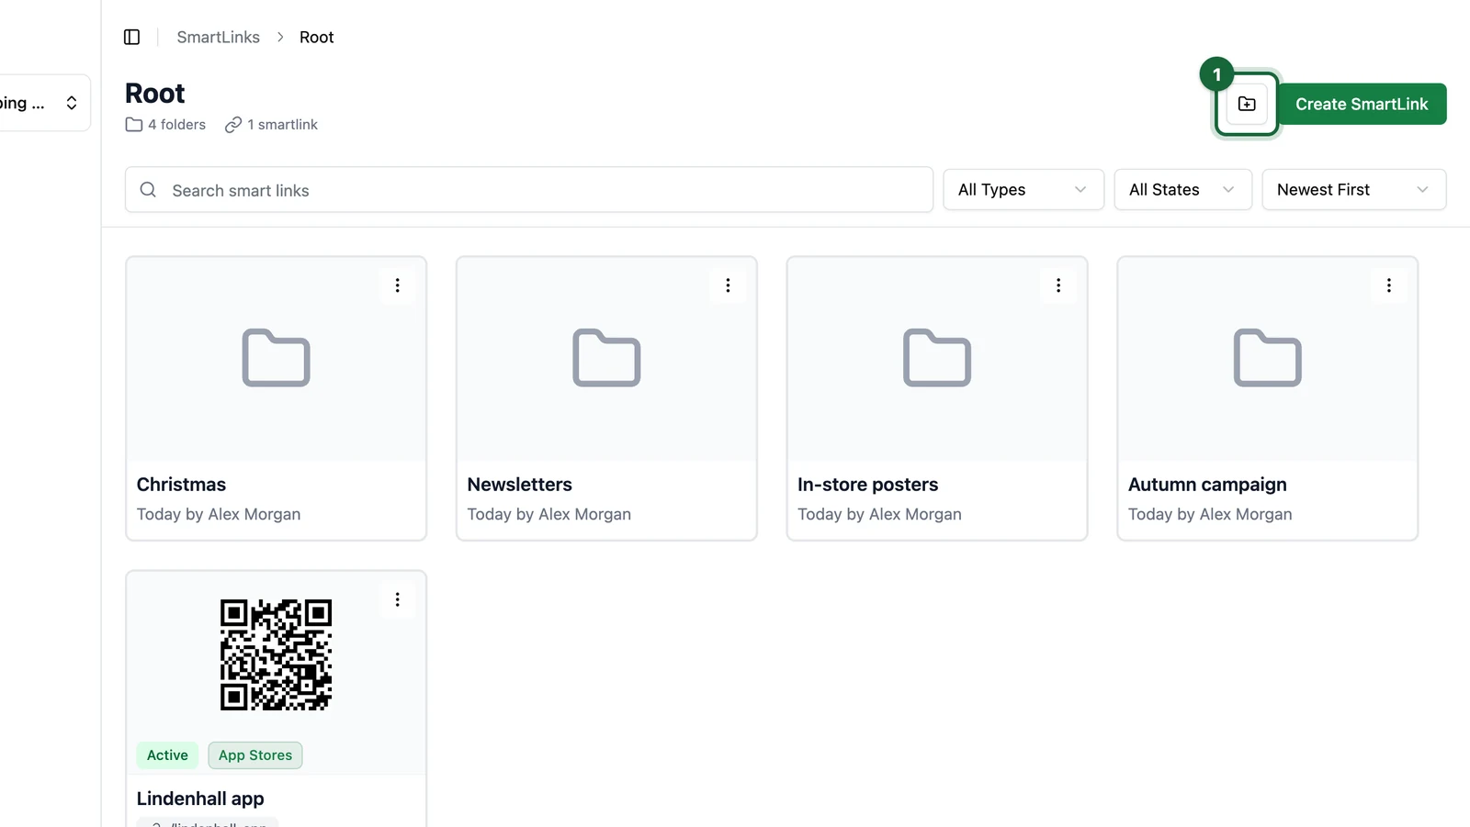This screenshot has height=827, width=1470.
Task: Click 'Today by Alex Morgan' under Christmas
Action: coord(219,514)
